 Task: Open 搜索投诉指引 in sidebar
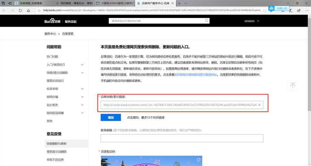tap(55, 81)
